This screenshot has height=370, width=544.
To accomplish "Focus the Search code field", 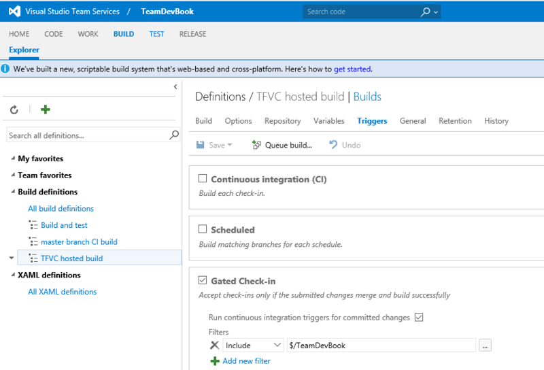I will click(x=361, y=12).
